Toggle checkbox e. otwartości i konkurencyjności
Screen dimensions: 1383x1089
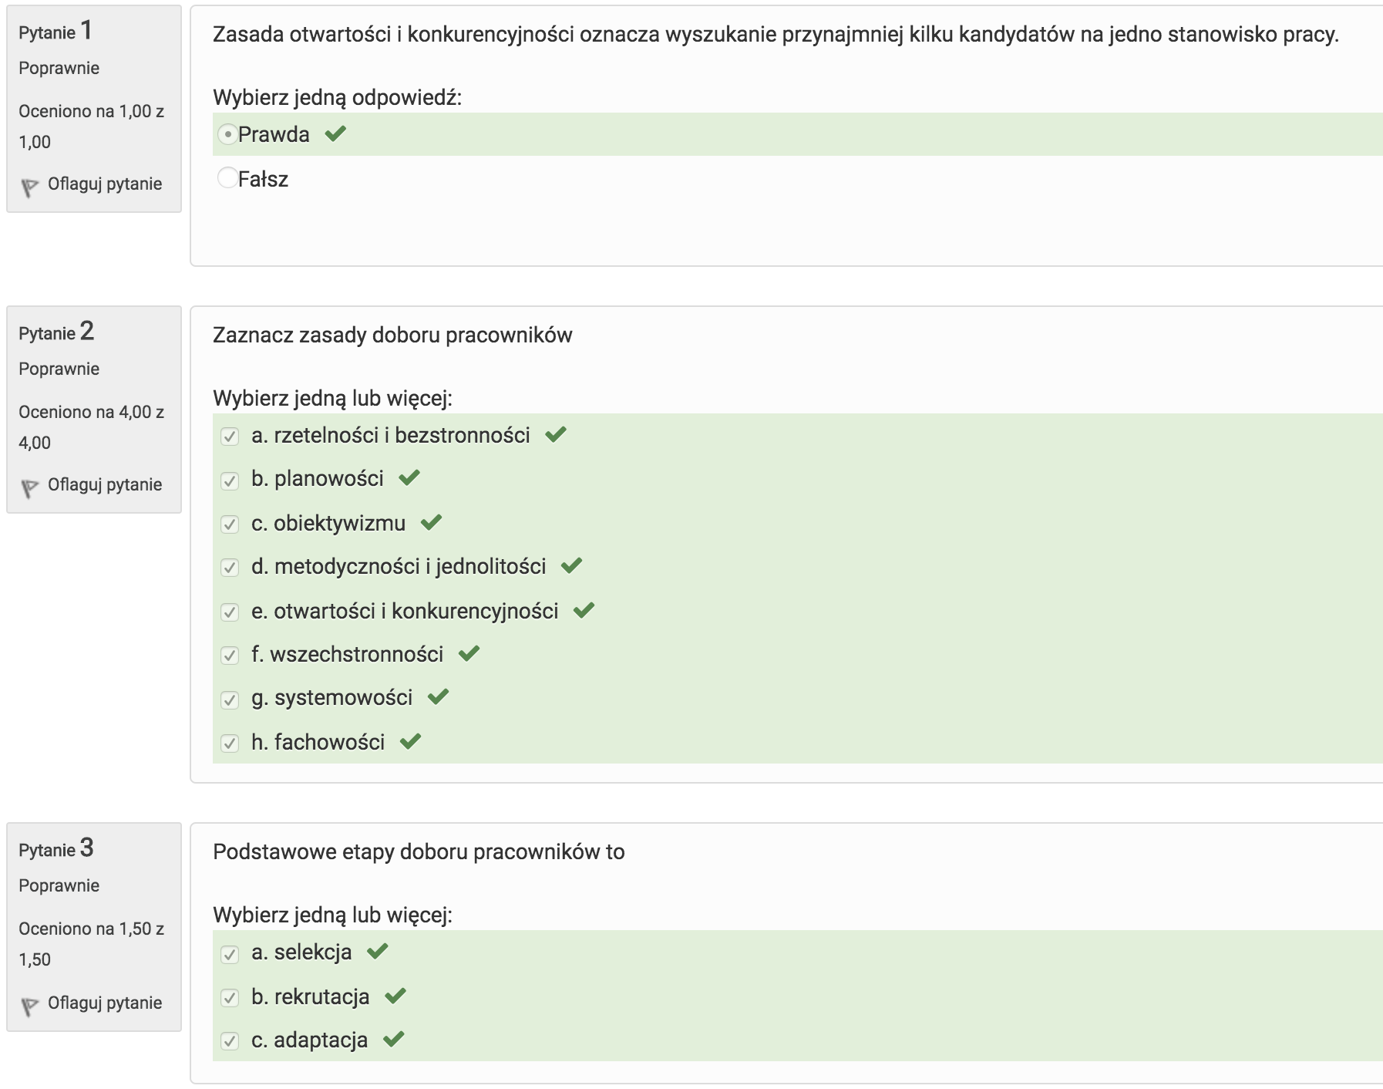coord(230,612)
